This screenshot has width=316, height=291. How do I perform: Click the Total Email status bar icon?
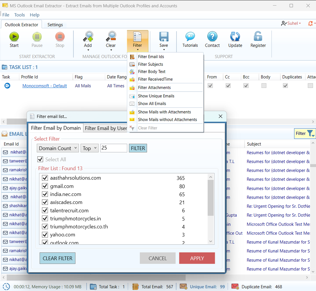136,287
